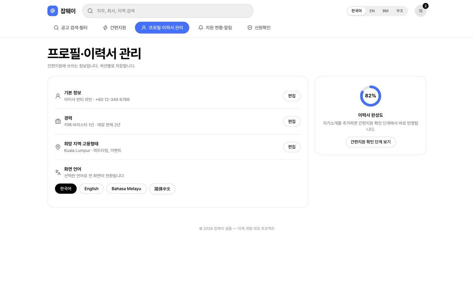This screenshot has height=296, width=474.
Task: Click the person icon beside 기본 정보
Action: point(58,96)
